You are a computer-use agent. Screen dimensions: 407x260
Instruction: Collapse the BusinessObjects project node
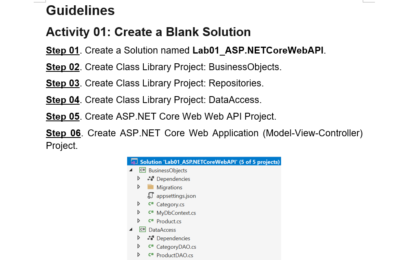pos(131,170)
